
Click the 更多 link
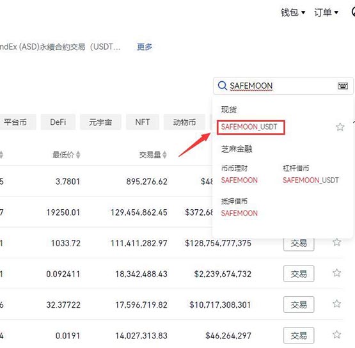pos(145,47)
